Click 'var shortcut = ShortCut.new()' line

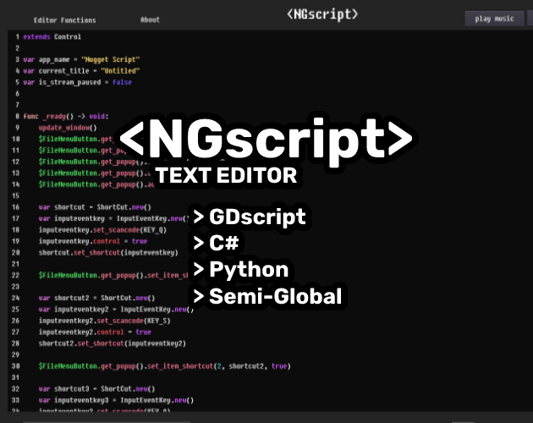click(x=95, y=207)
